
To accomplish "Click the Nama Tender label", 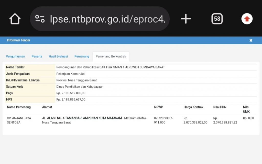I will pos(15,67).
